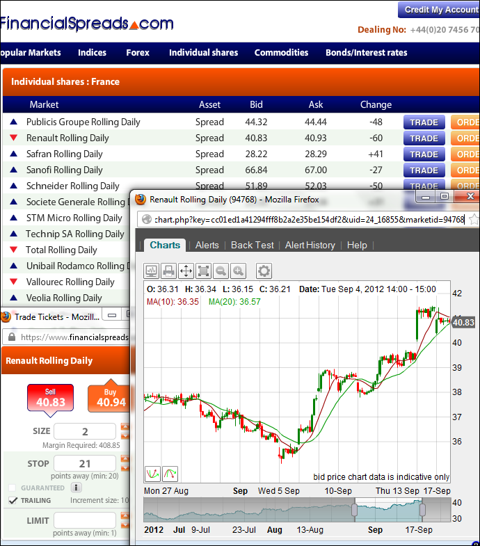Click the blue arrow beside Technip SA Rolling Daily
The height and width of the screenshot is (546, 480).
(14, 234)
